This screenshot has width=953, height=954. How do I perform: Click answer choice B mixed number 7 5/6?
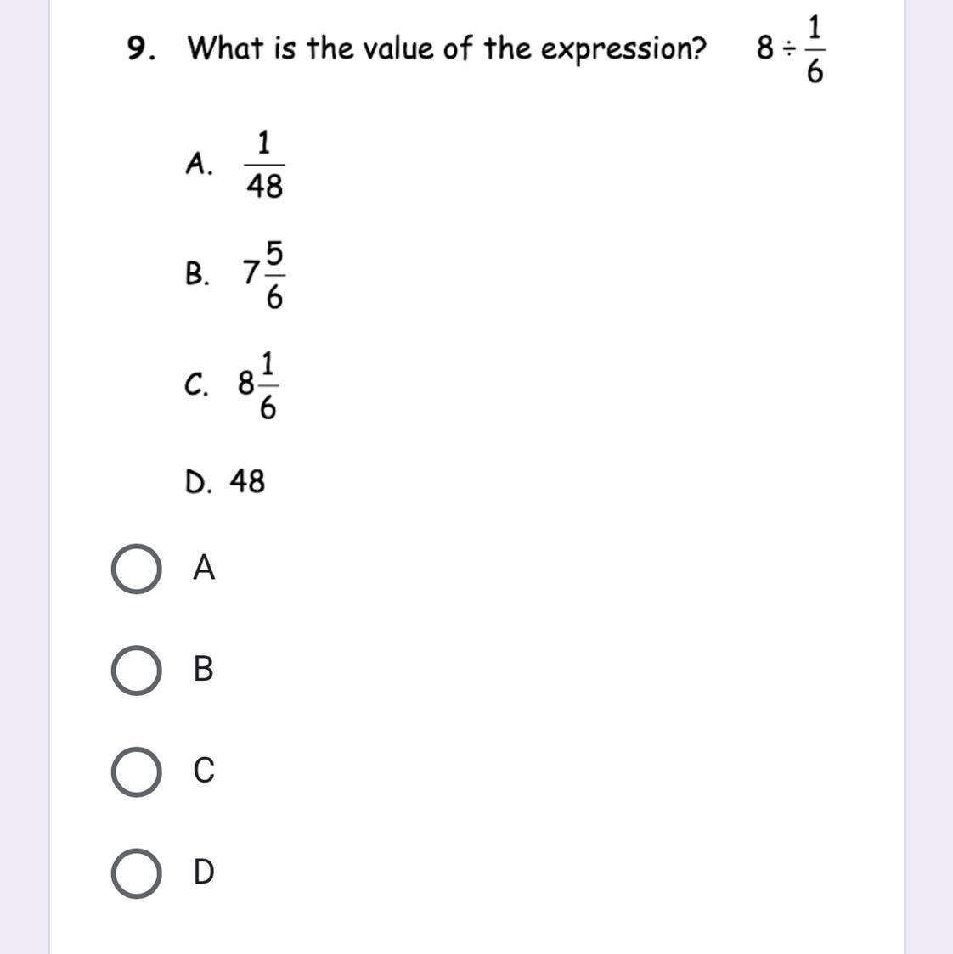(x=263, y=274)
